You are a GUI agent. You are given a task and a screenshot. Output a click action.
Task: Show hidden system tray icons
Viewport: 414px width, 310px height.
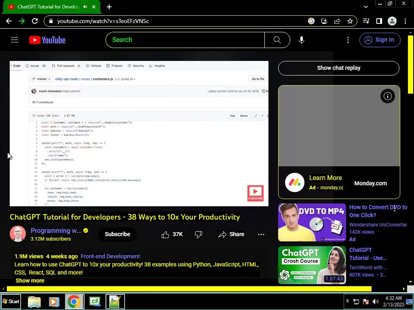347,301
